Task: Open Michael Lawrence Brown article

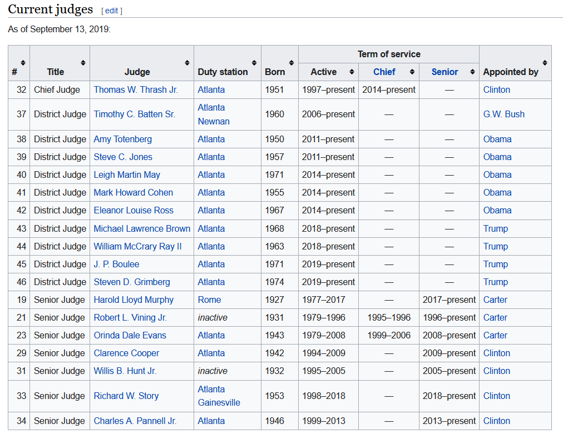Action: coord(142,229)
